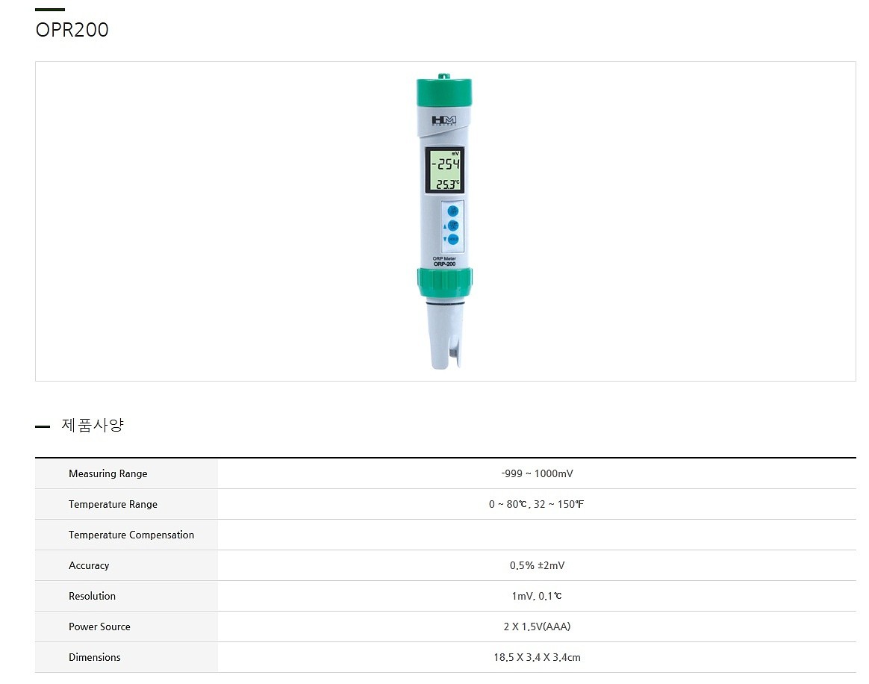This screenshot has width=869, height=684.
Task: Click the 0.5% ±2mV value
Action: (x=537, y=565)
